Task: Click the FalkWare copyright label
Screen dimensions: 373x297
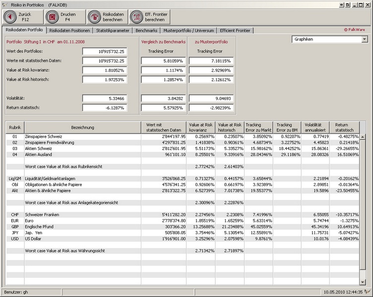Action: click(x=355, y=30)
